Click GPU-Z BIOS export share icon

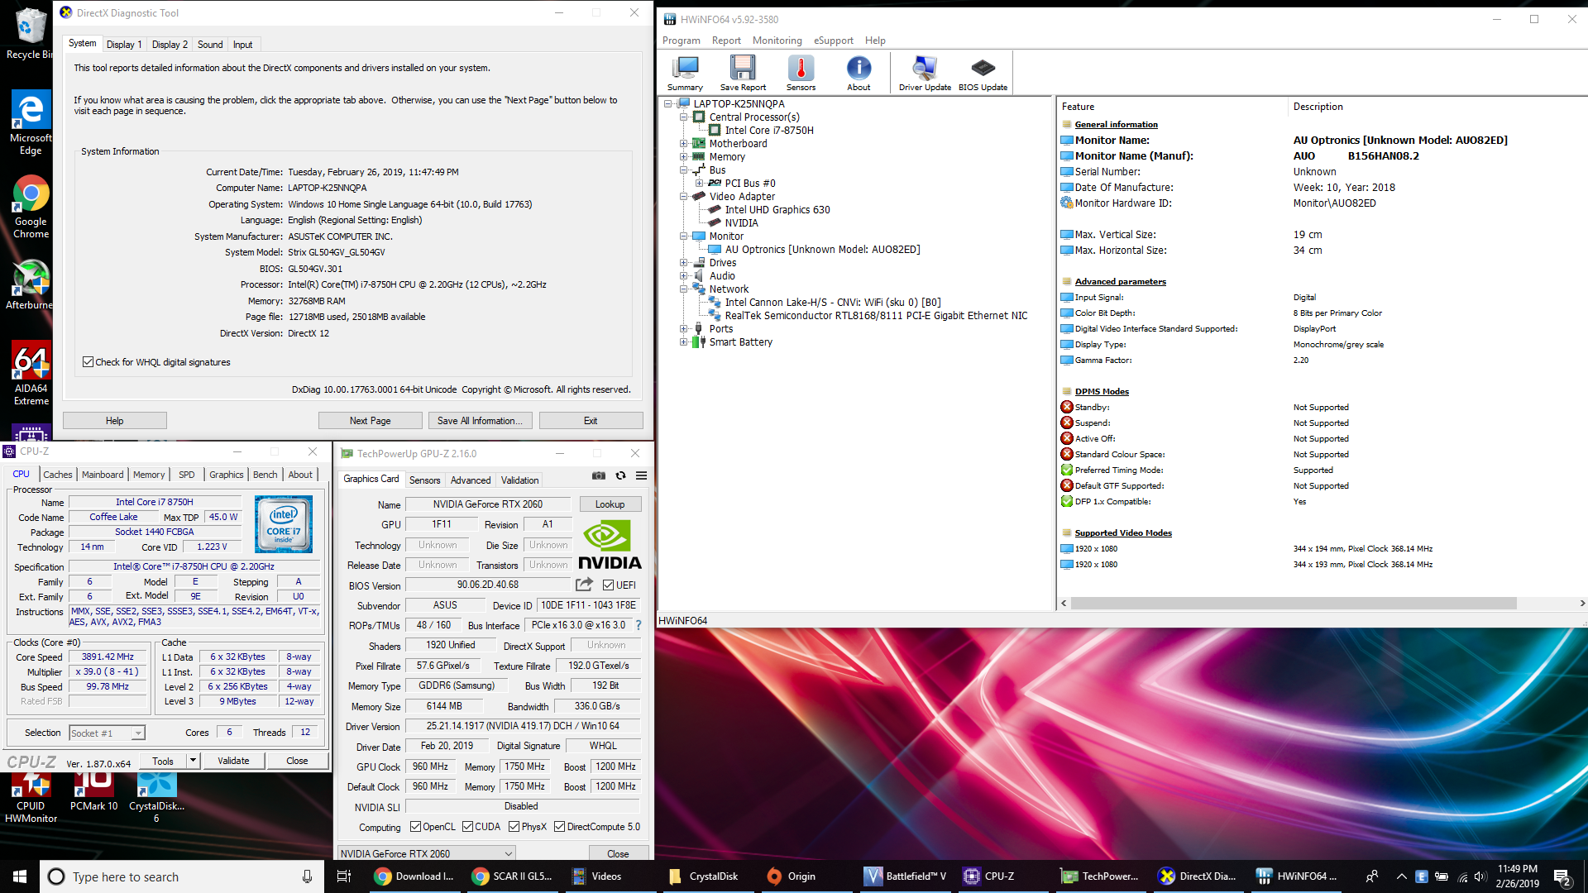[x=584, y=585]
